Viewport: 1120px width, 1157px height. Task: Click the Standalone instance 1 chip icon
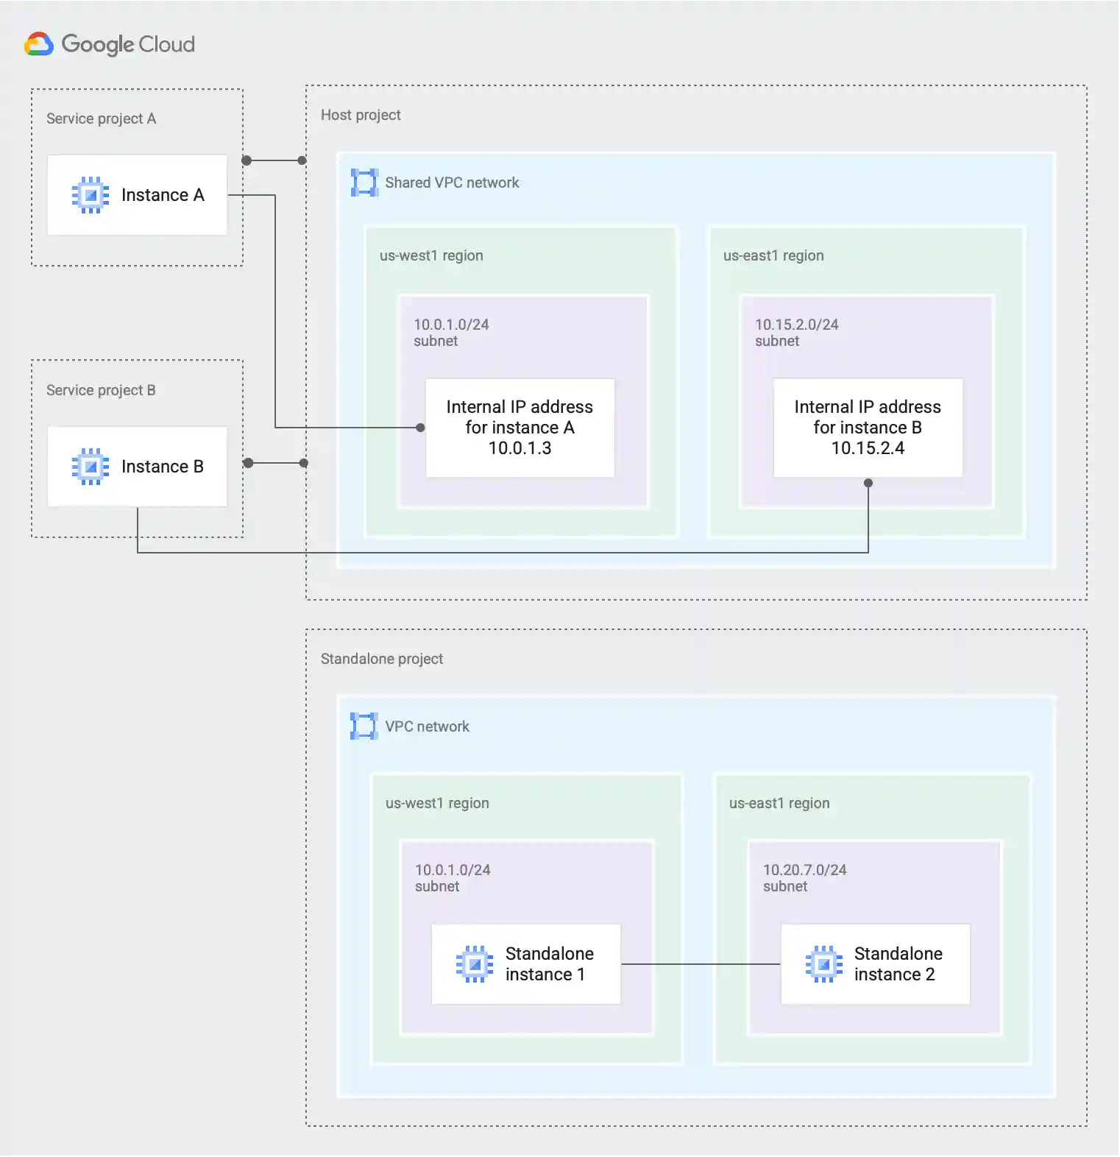[475, 964]
